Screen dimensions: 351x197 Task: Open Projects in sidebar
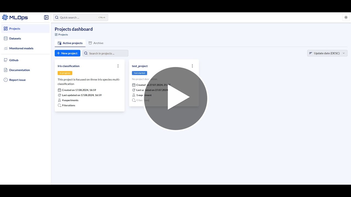point(26,28)
